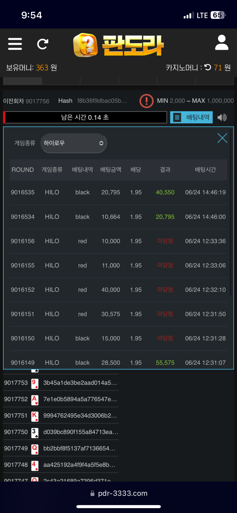Tap the 9 card icon for round 9017753
The height and width of the screenshot is (513, 237).
pos(35,383)
